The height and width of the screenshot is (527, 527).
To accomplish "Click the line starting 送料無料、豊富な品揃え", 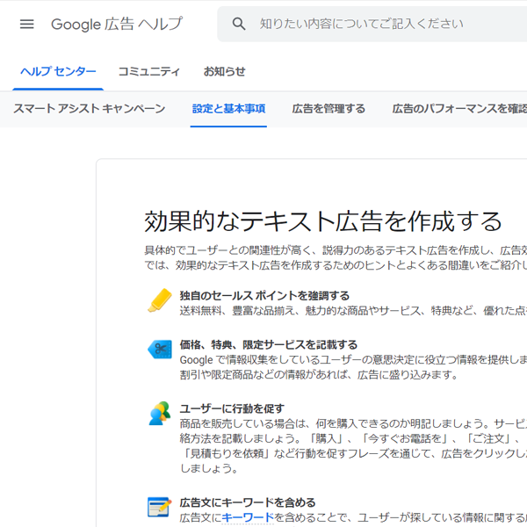I will click(353, 311).
